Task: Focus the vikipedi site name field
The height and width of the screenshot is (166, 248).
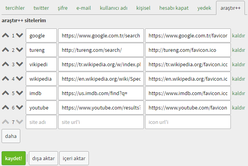Action: pos(41,64)
